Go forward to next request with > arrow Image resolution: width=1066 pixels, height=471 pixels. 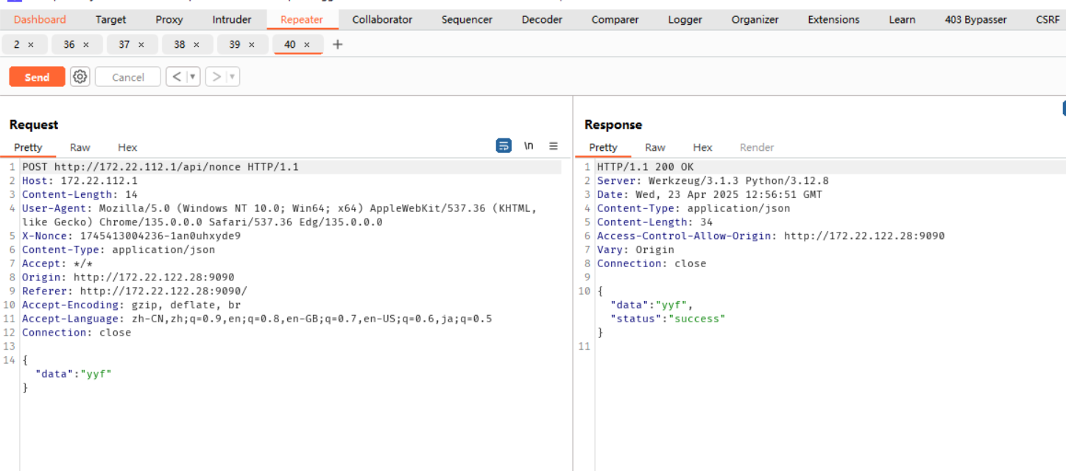coord(216,77)
